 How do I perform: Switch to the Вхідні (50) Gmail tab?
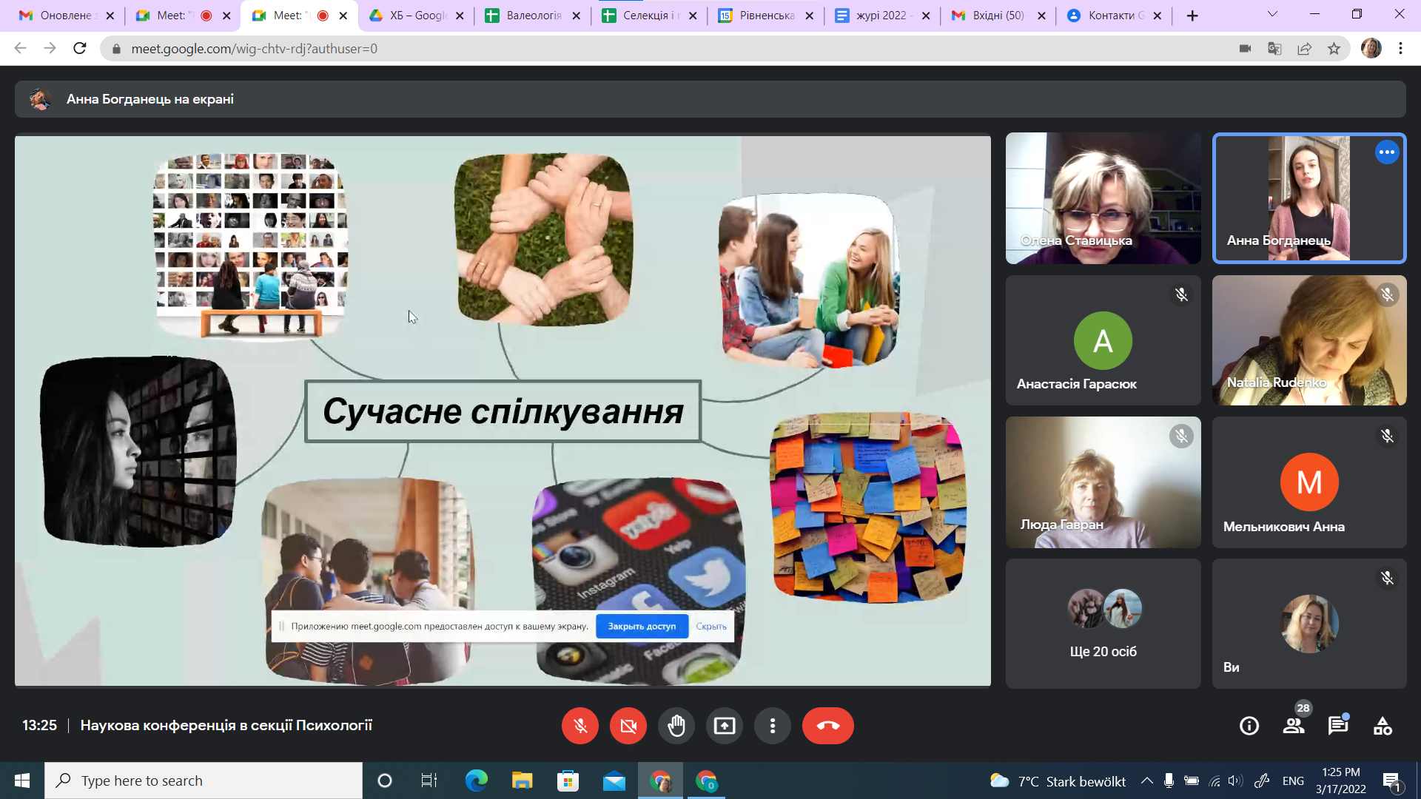point(998,16)
